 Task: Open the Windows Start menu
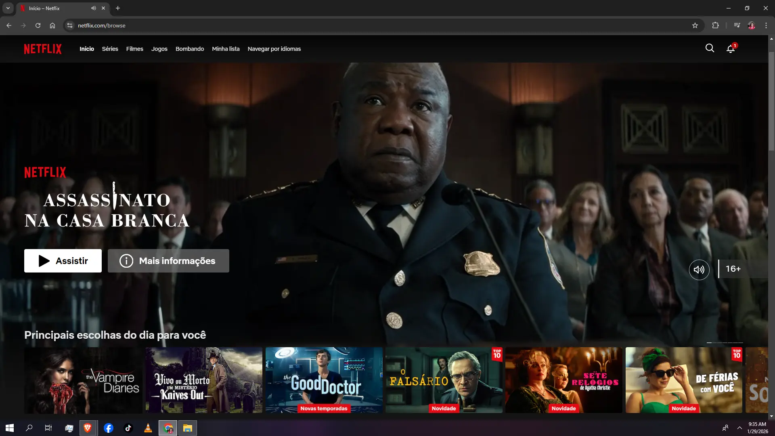tap(10, 428)
